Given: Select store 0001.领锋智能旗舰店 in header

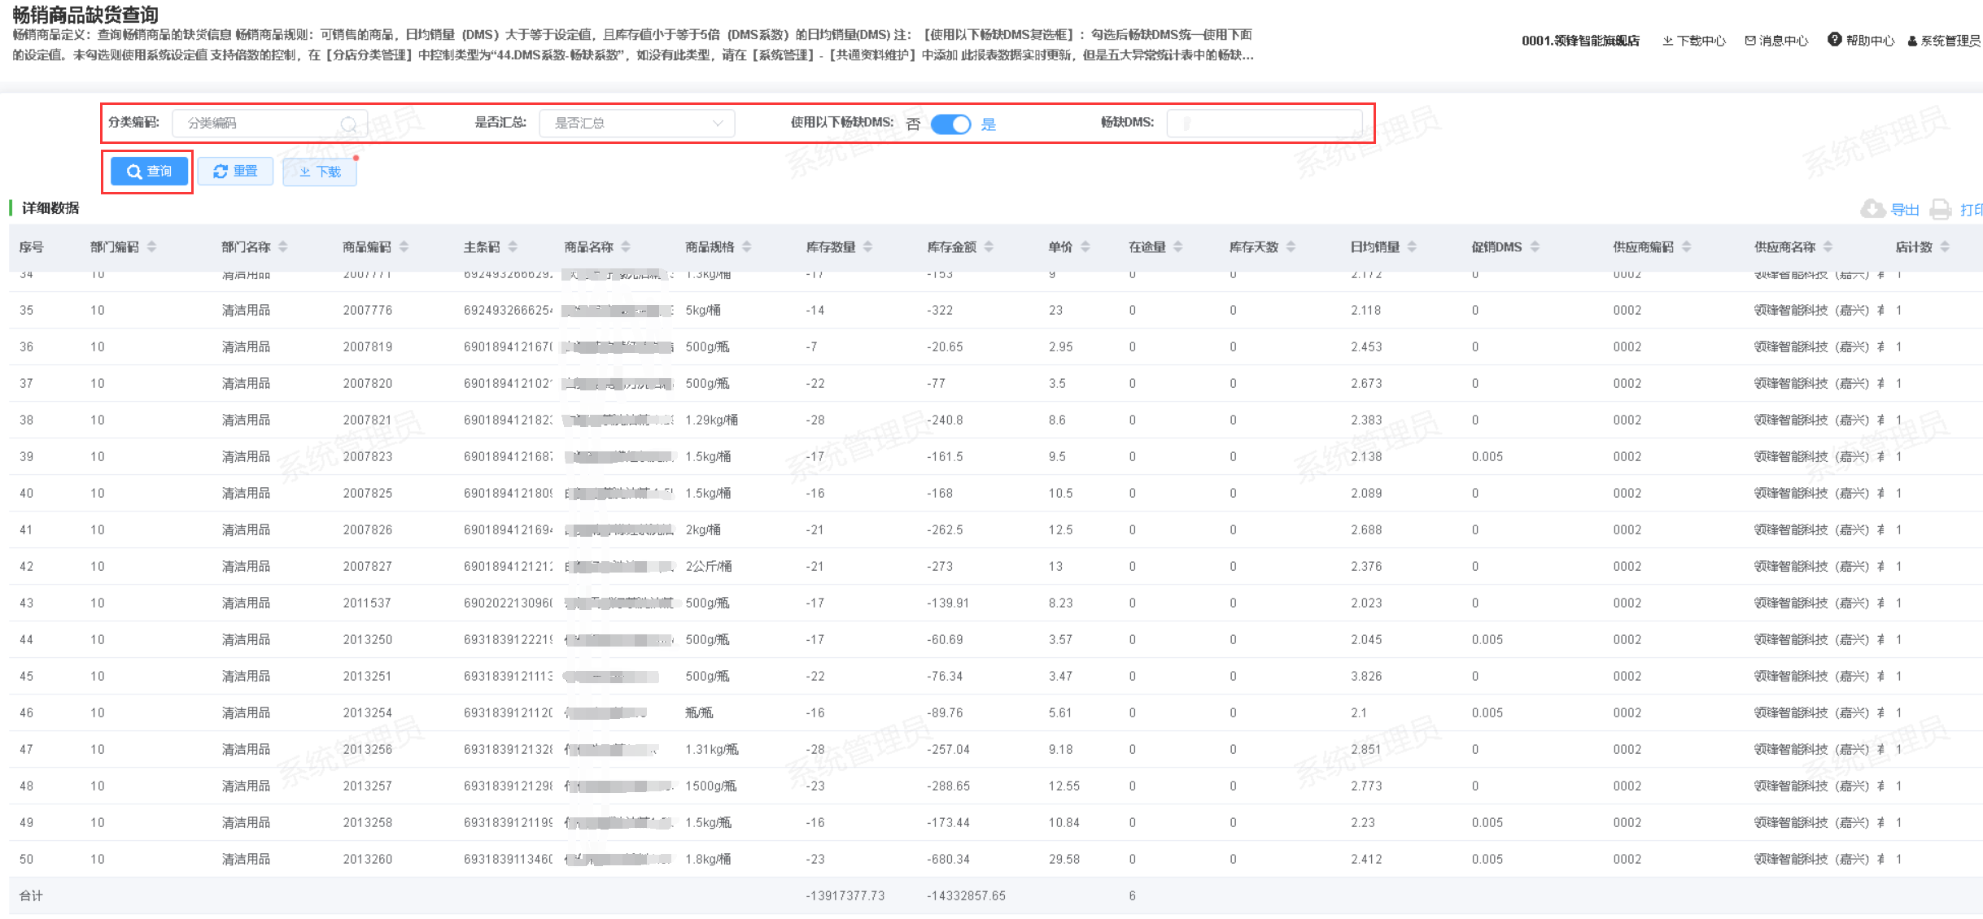Looking at the screenshot, I should point(1580,41).
